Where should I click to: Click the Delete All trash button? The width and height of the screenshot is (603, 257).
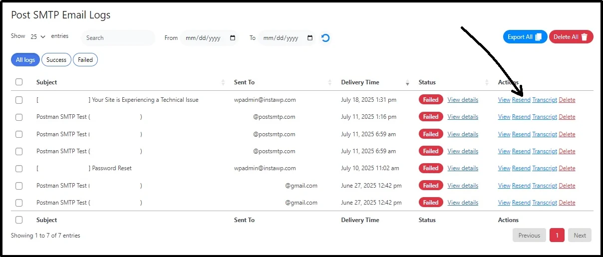tap(571, 37)
